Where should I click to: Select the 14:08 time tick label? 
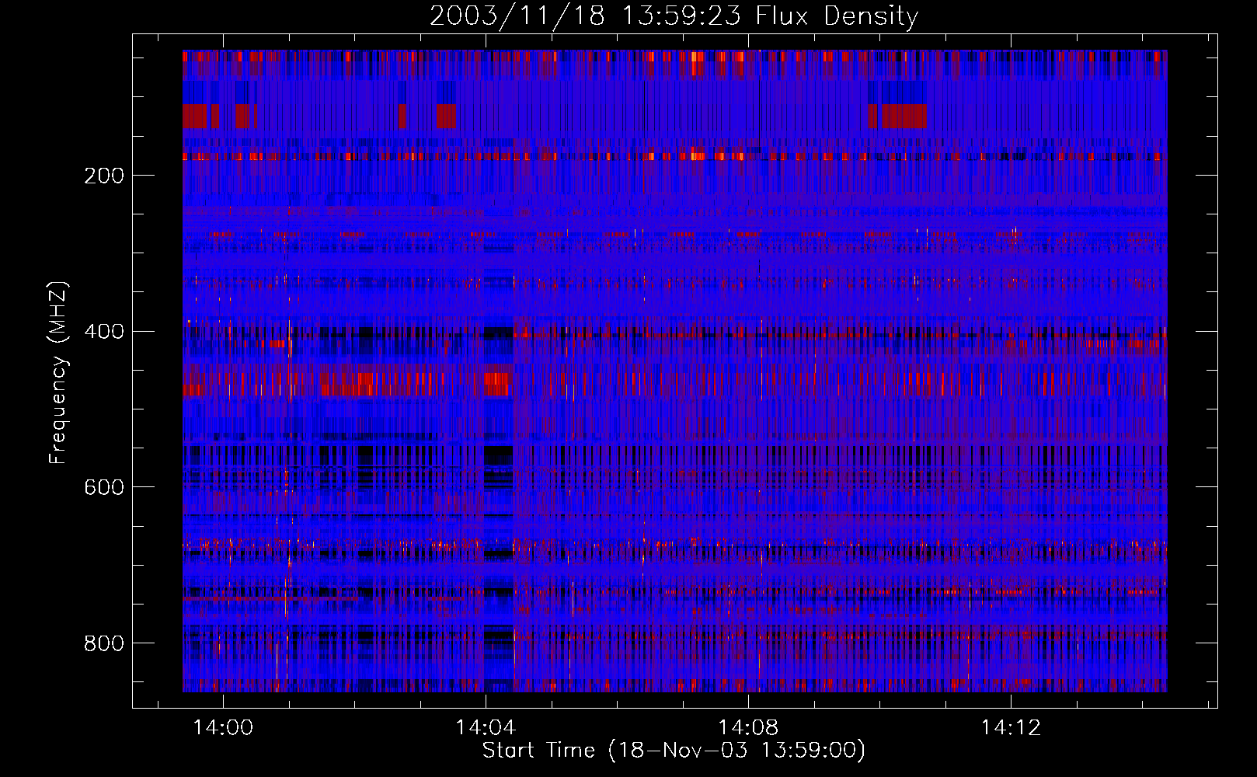[x=748, y=728]
